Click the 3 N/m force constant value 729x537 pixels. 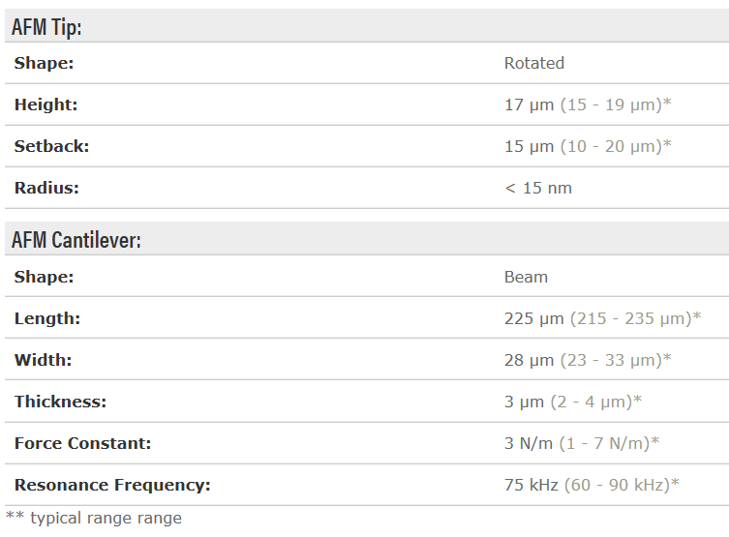coord(529,443)
